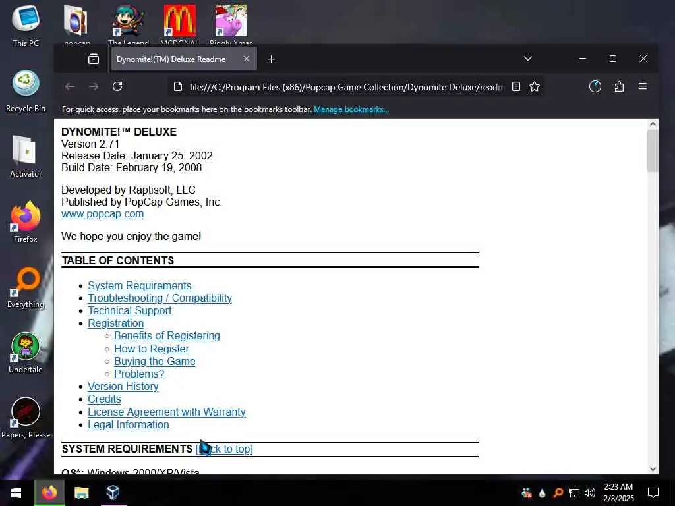
Task: Open License Agreement with Warranty link
Action: 167,412
